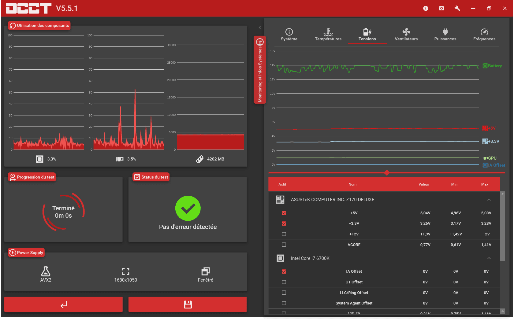Screen dimensions: 514x321
Task: Take a screenshot with camera icon
Action: coord(441,8)
